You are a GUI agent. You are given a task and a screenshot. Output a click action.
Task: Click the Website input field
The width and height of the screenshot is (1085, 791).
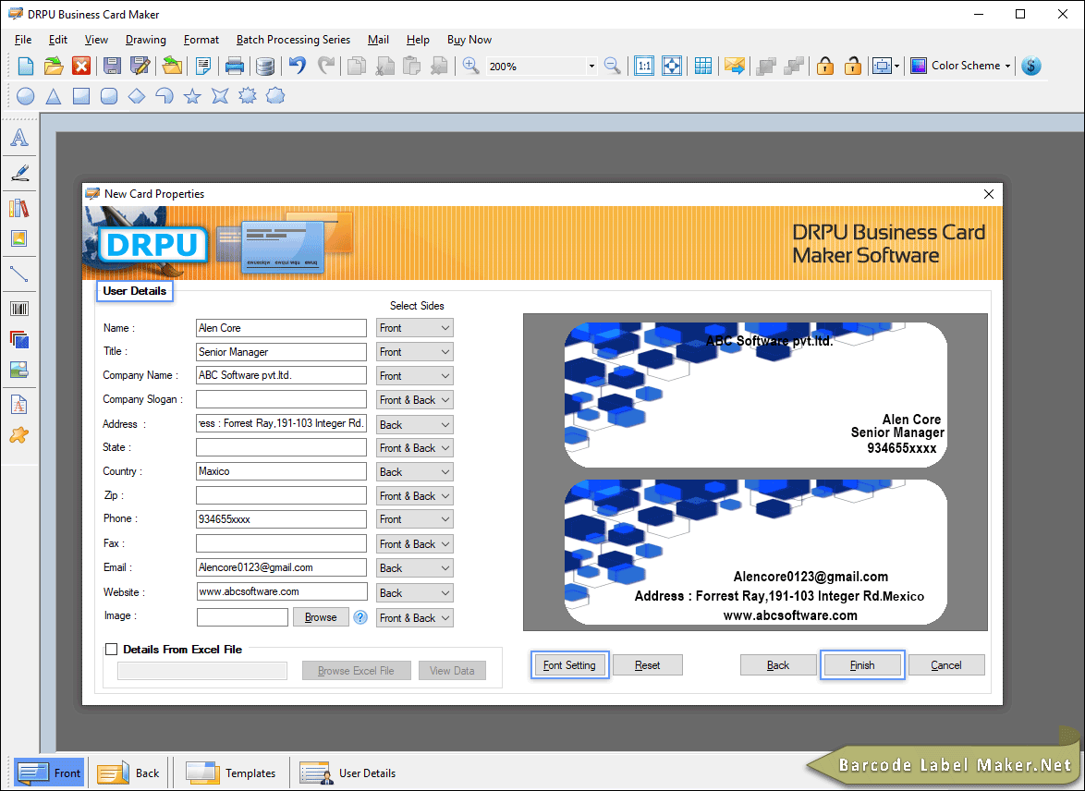(281, 591)
